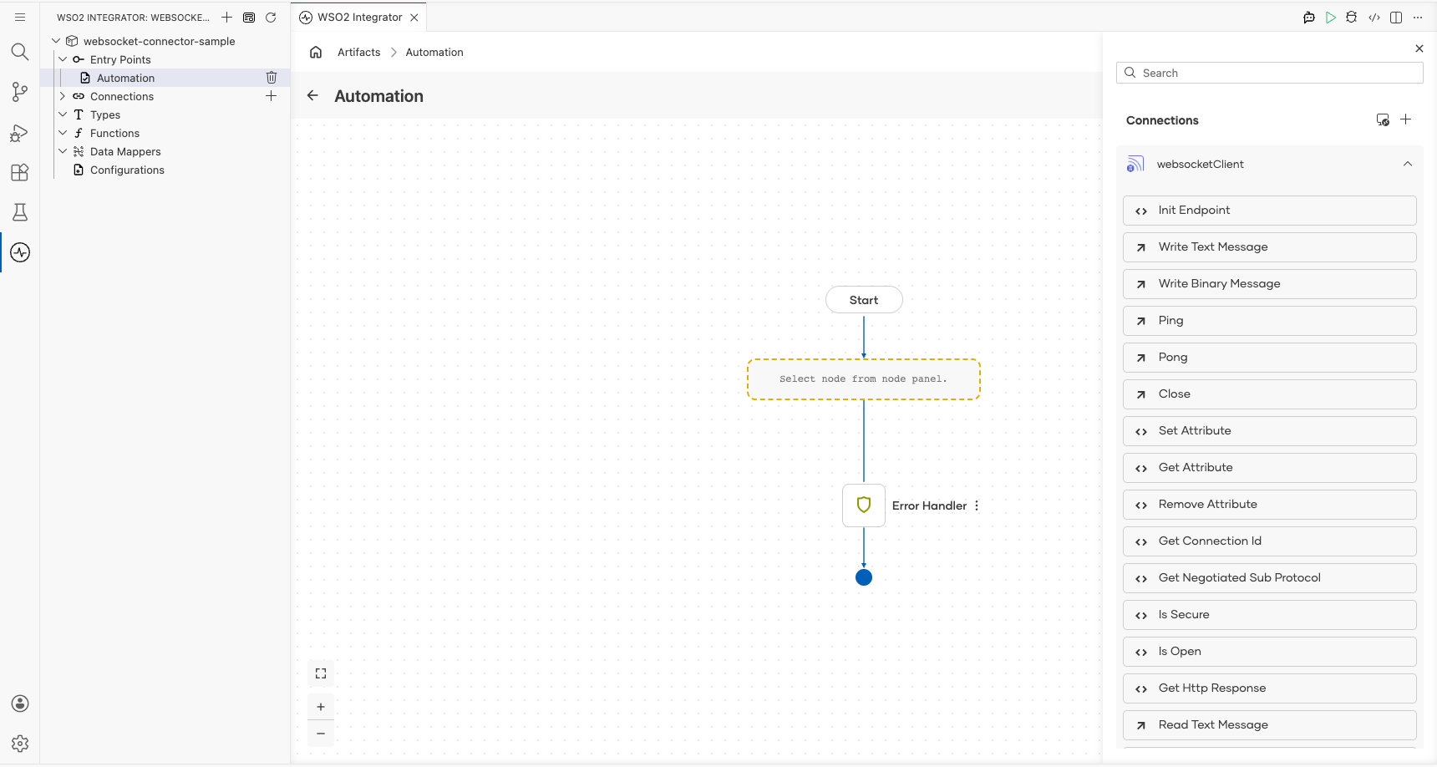The width and height of the screenshot is (1437, 767).
Task: Choose the Init Endpoint action
Action: point(1270,211)
